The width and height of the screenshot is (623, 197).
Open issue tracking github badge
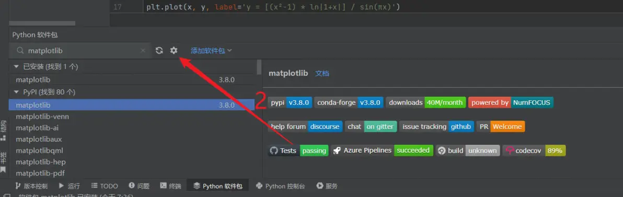point(436,126)
